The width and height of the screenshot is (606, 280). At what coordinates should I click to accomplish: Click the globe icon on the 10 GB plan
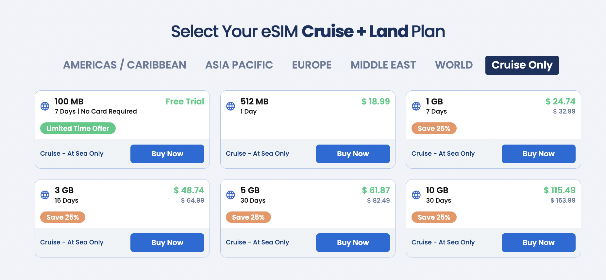coord(416,195)
